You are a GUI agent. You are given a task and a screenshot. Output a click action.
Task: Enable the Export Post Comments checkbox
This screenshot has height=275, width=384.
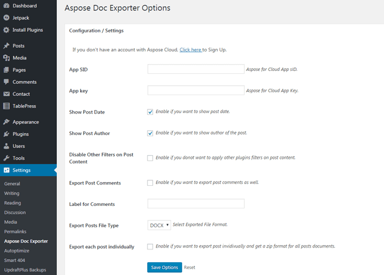(150, 183)
